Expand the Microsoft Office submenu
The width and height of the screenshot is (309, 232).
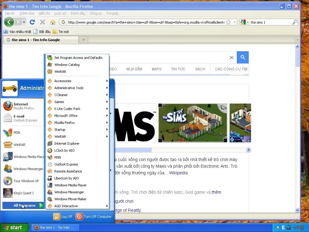[x=77, y=116]
